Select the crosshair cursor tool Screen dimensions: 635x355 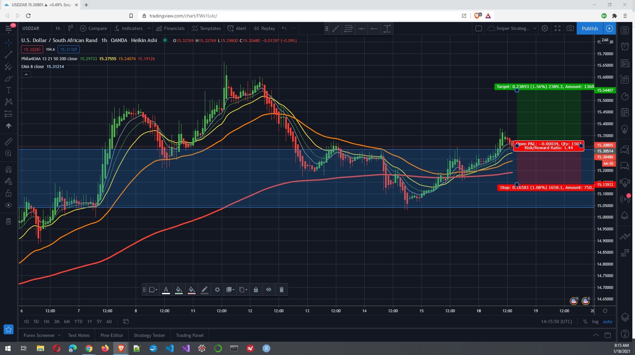coord(9,43)
